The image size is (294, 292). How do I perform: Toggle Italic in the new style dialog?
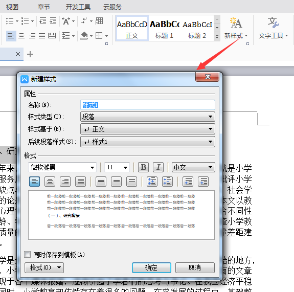point(159,167)
